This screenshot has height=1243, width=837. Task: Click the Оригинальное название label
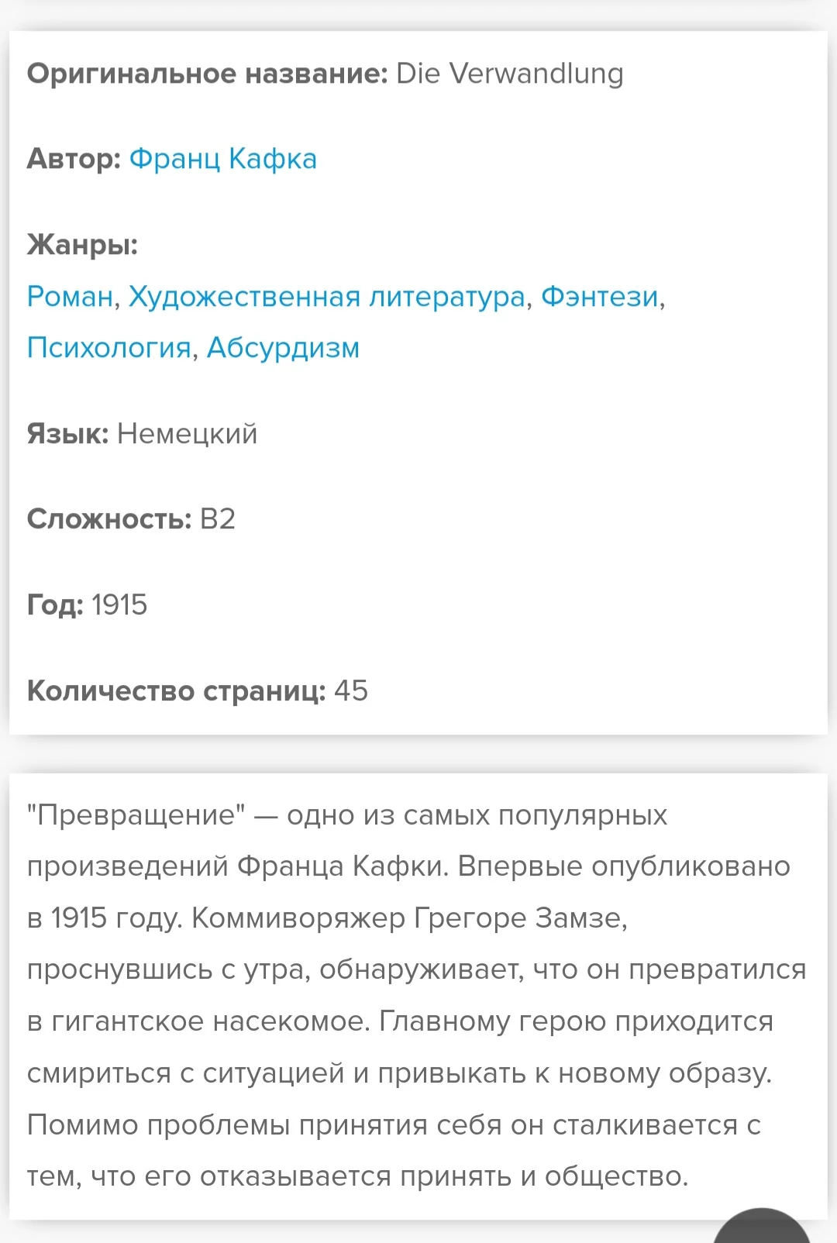point(207,74)
